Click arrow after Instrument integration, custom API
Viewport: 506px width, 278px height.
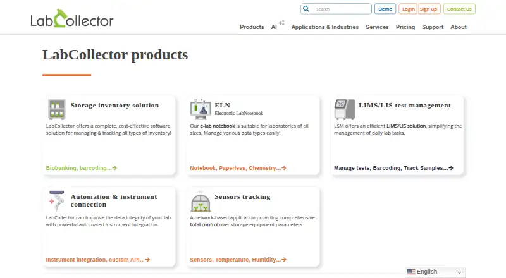(147, 260)
